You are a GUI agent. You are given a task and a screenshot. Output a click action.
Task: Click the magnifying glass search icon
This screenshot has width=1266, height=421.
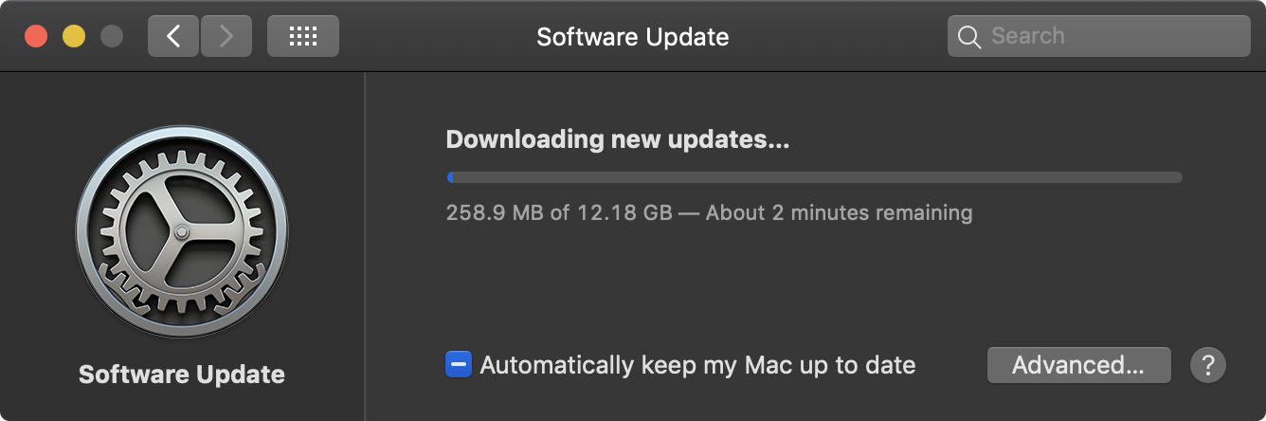pyautogui.click(x=968, y=37)
